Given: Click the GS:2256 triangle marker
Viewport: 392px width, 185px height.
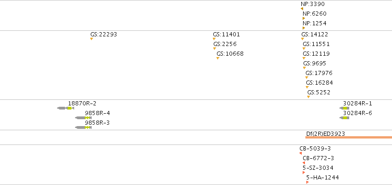Looking at the screenshot, I should click(215, 49).
